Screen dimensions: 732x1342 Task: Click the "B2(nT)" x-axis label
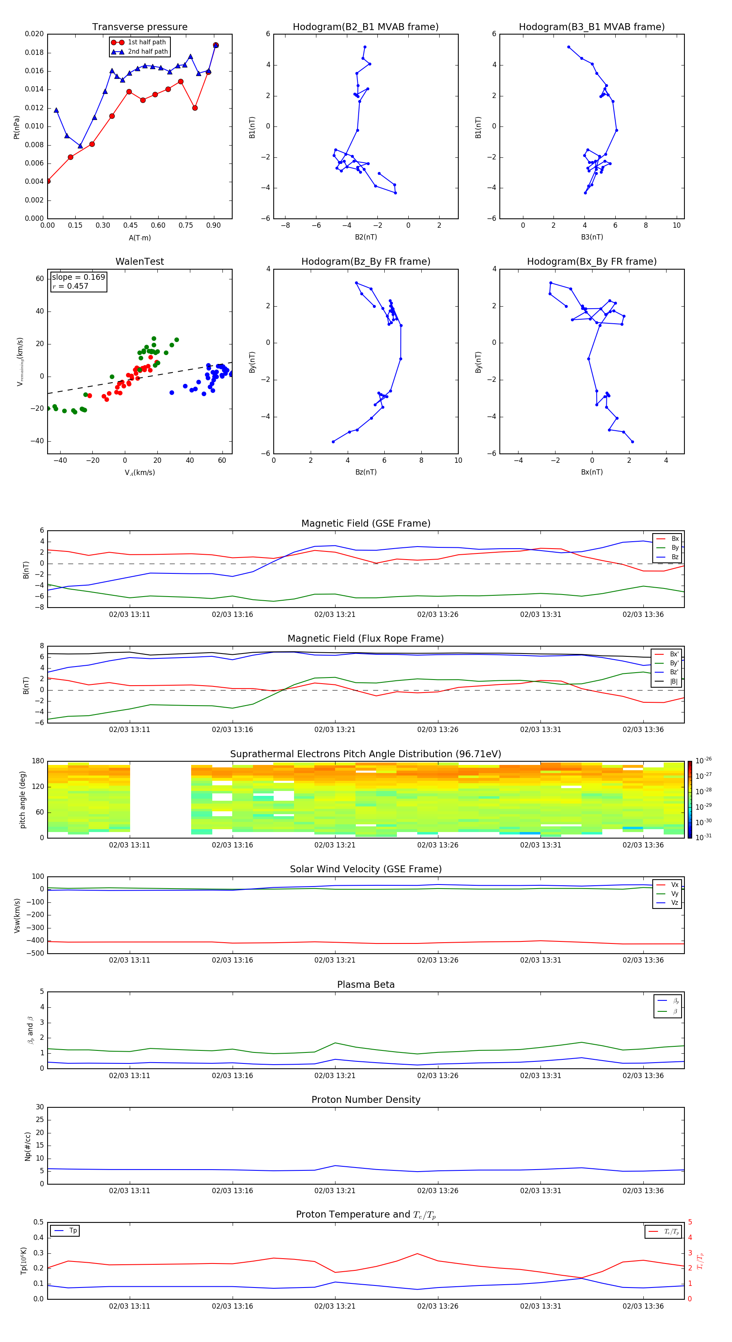click(x=366, y=237)
